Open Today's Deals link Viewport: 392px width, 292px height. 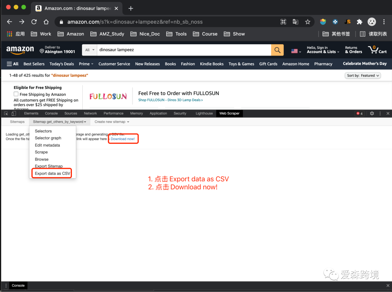62,64
